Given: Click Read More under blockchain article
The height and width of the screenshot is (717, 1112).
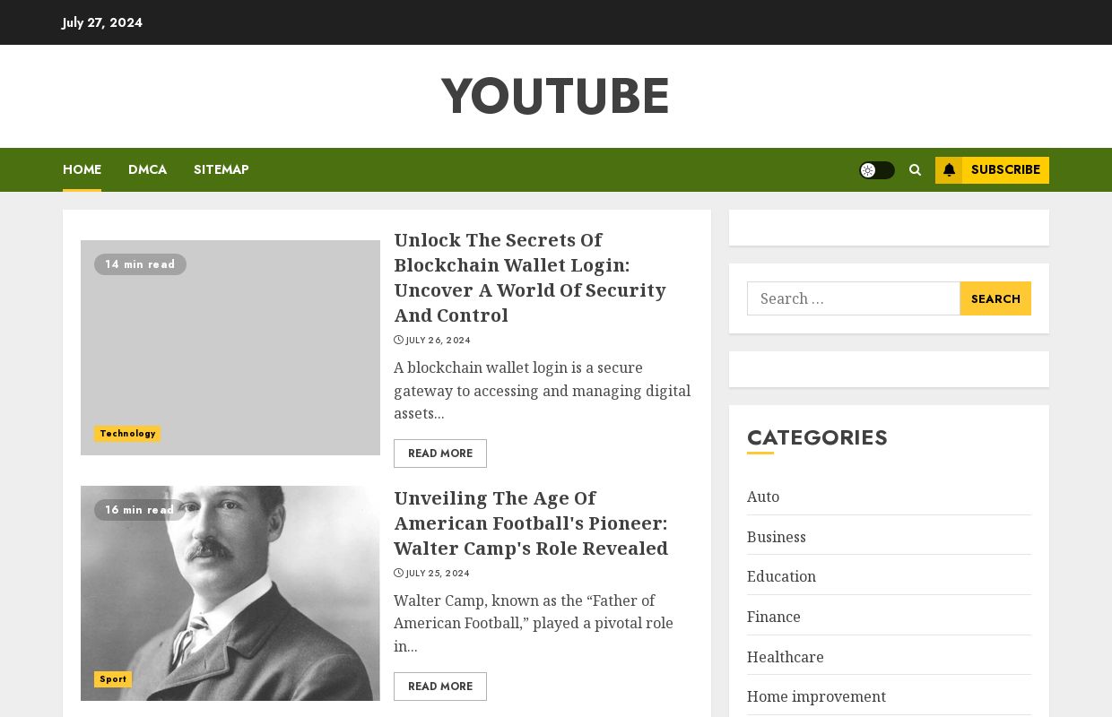Looking at the screenshot, I should [440, 454].
